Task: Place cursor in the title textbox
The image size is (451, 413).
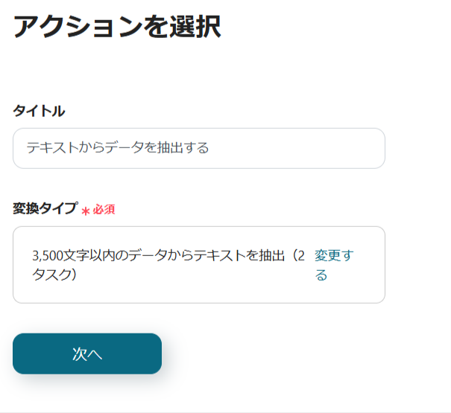Action: click(x=198, y=148)
